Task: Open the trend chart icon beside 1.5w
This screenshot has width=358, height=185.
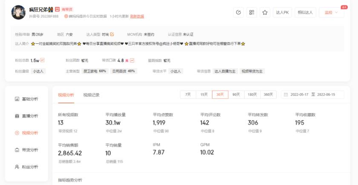Action: click(x=43, y=60)
